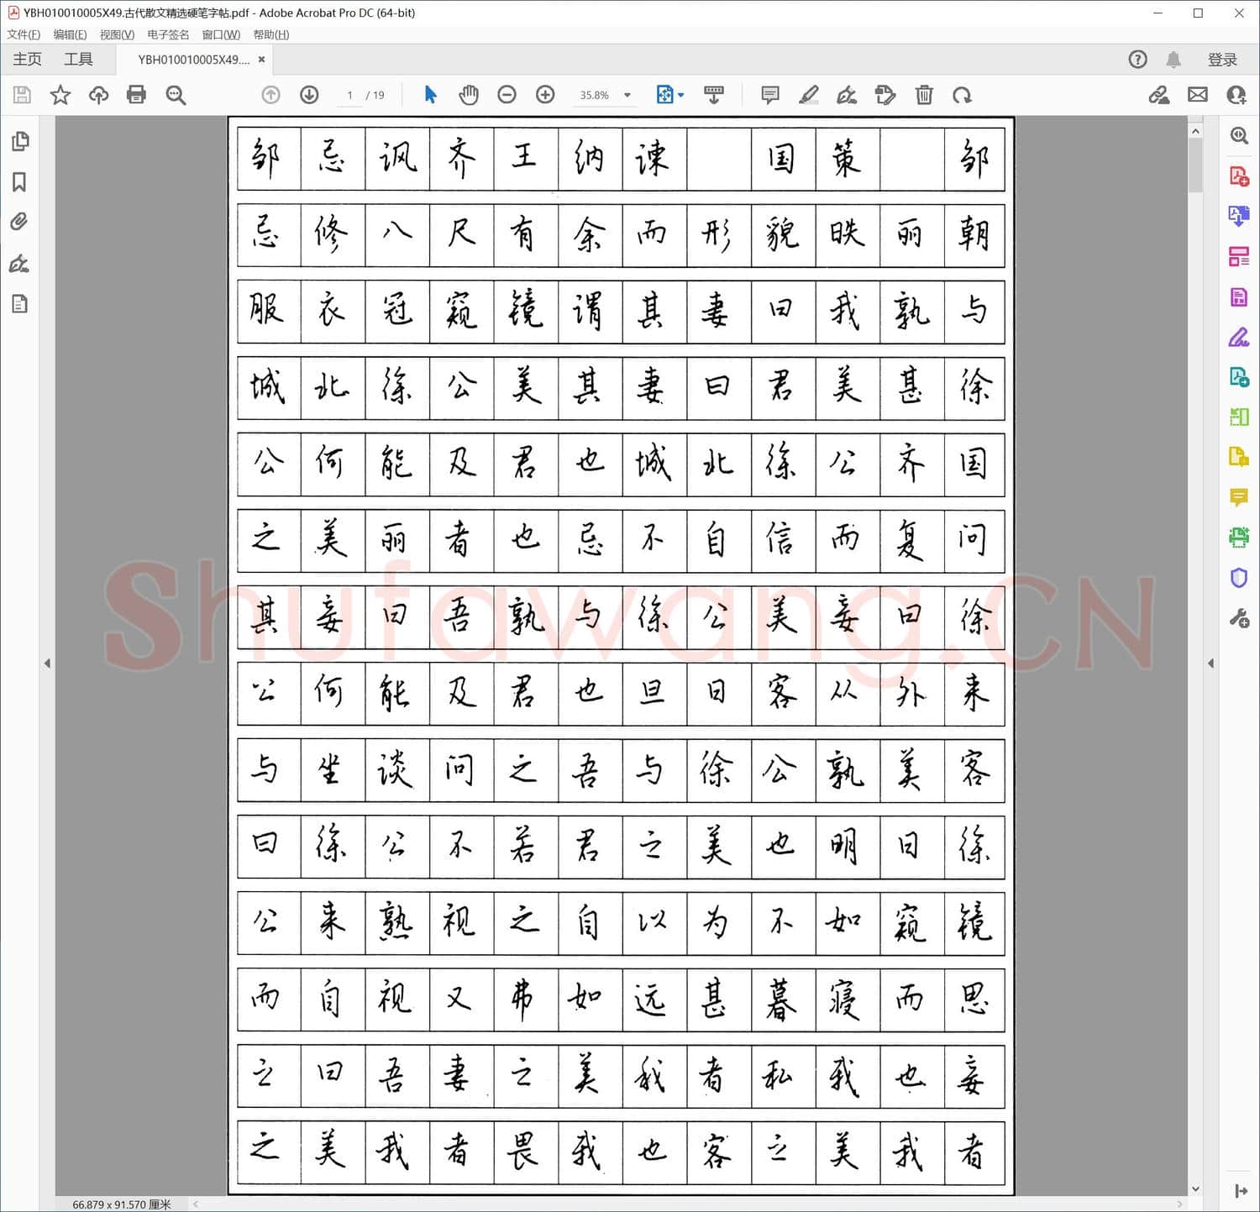Open the Comment tool in right pane
1260x1212 pixels.
pos(1239,497)
